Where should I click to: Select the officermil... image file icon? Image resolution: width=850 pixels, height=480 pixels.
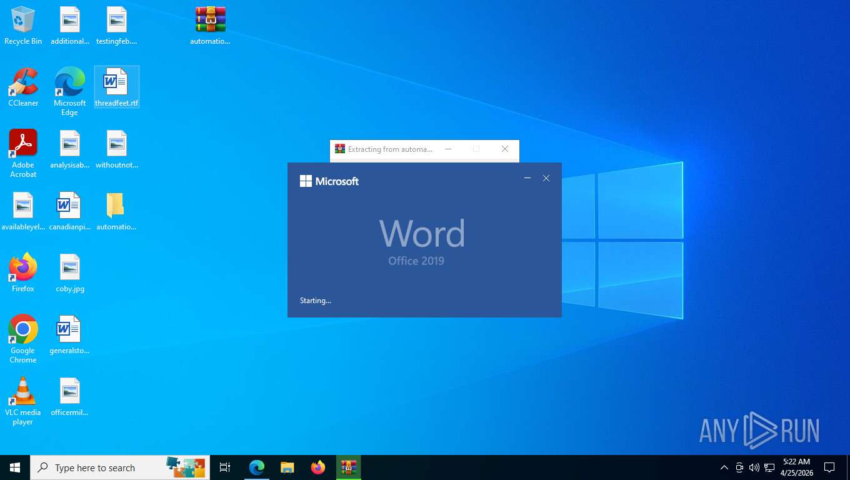(x=70, y=397)
